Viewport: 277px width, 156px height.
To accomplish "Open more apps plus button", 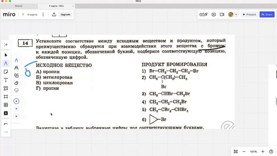I will [x=6, y=113].
